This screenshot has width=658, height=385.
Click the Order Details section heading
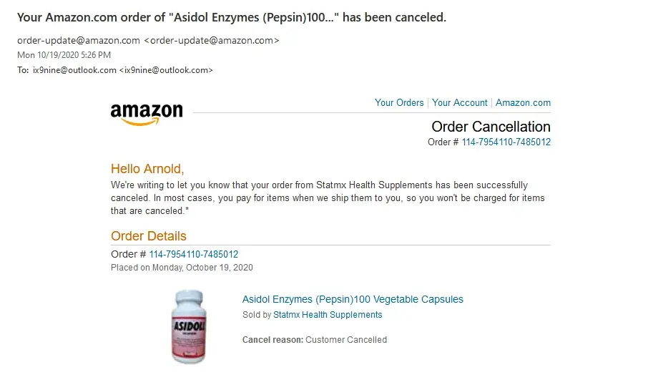(149, 236)
